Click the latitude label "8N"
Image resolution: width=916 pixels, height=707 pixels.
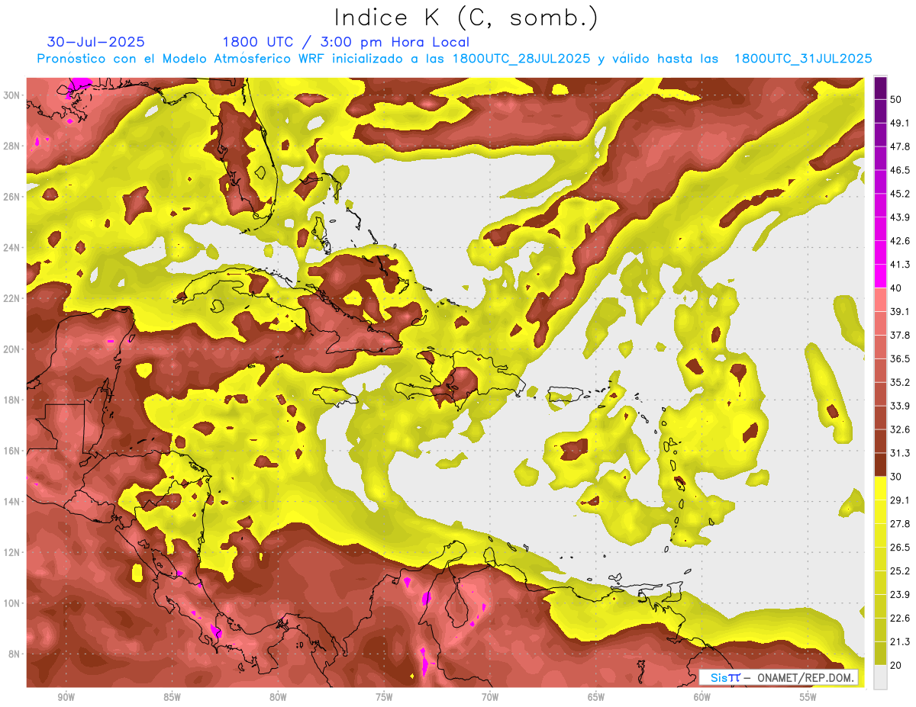tap(15, 654)
